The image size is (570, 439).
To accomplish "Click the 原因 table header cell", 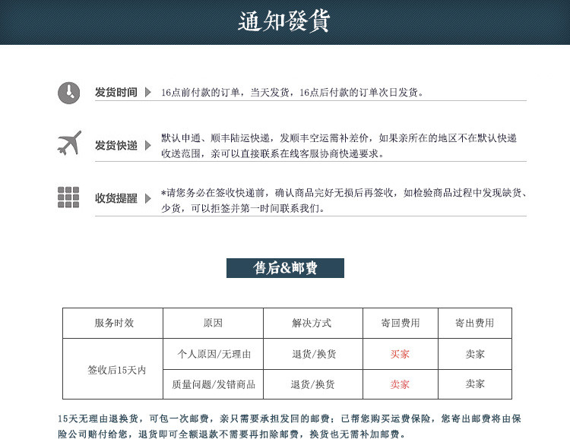I will pyautogui.click(x=213, y=323).
